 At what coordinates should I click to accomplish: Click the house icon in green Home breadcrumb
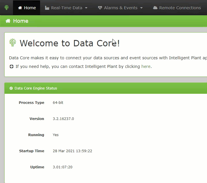point(8,21)
